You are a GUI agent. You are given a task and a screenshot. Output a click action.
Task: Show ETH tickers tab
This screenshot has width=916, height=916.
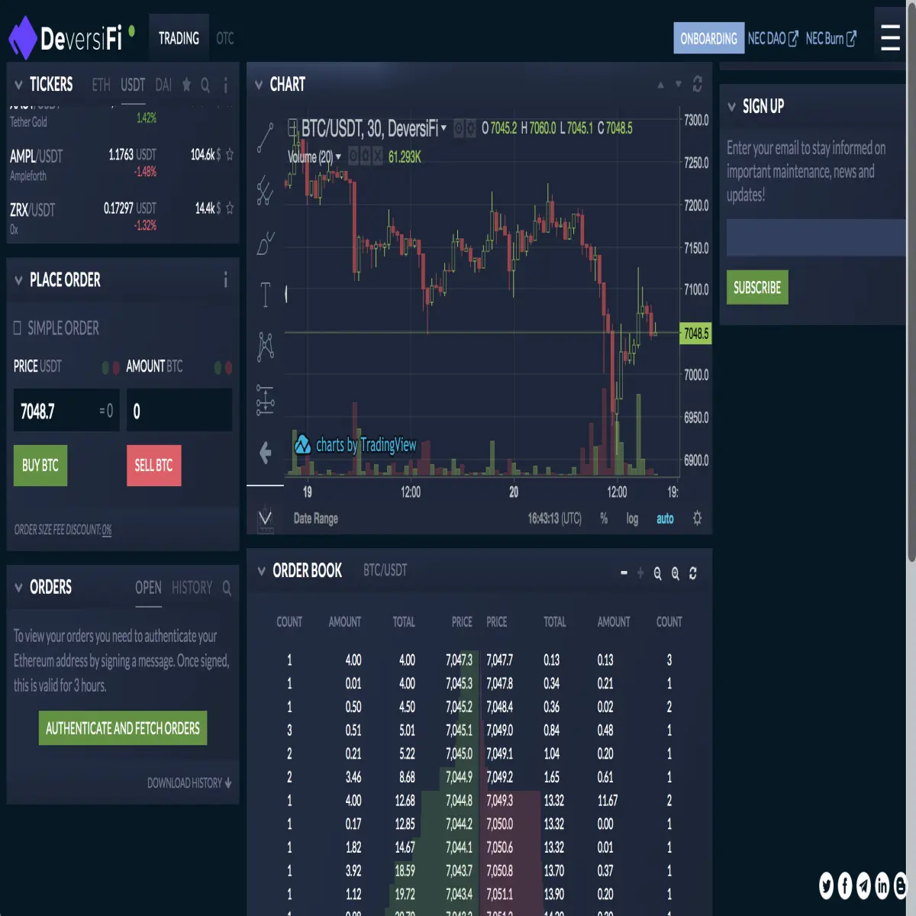pyautogui.click(x=101, y=85)
